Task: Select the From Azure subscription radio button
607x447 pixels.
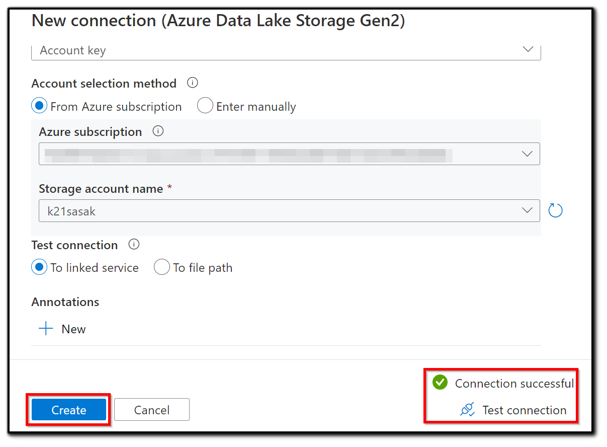Action: click(x=39, y=106)
